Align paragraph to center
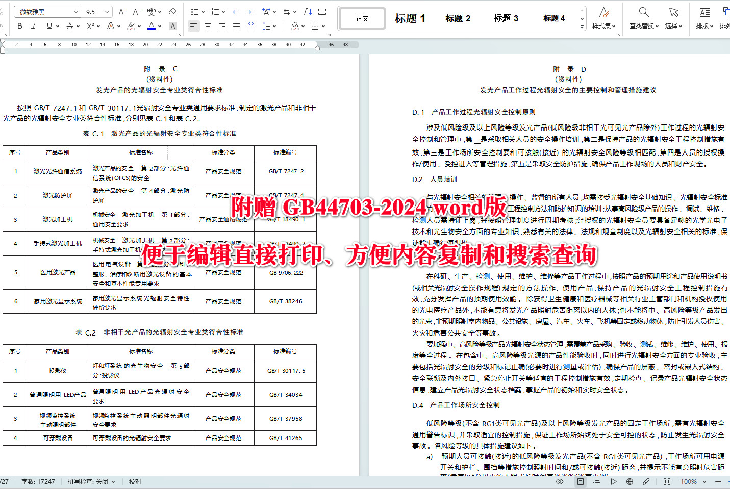The height and width of the screenshot is (489, 730). coord(208,26)
